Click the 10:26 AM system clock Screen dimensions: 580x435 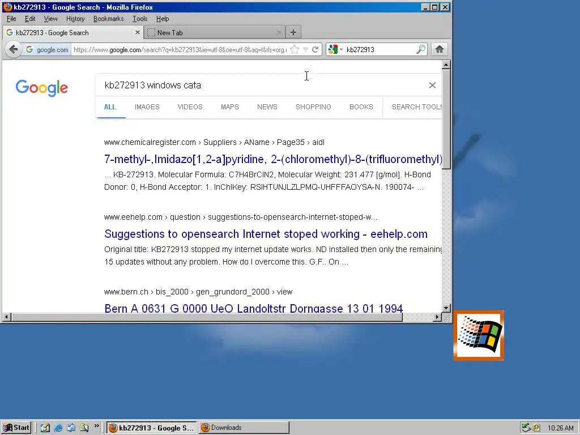tap(560, 428)
